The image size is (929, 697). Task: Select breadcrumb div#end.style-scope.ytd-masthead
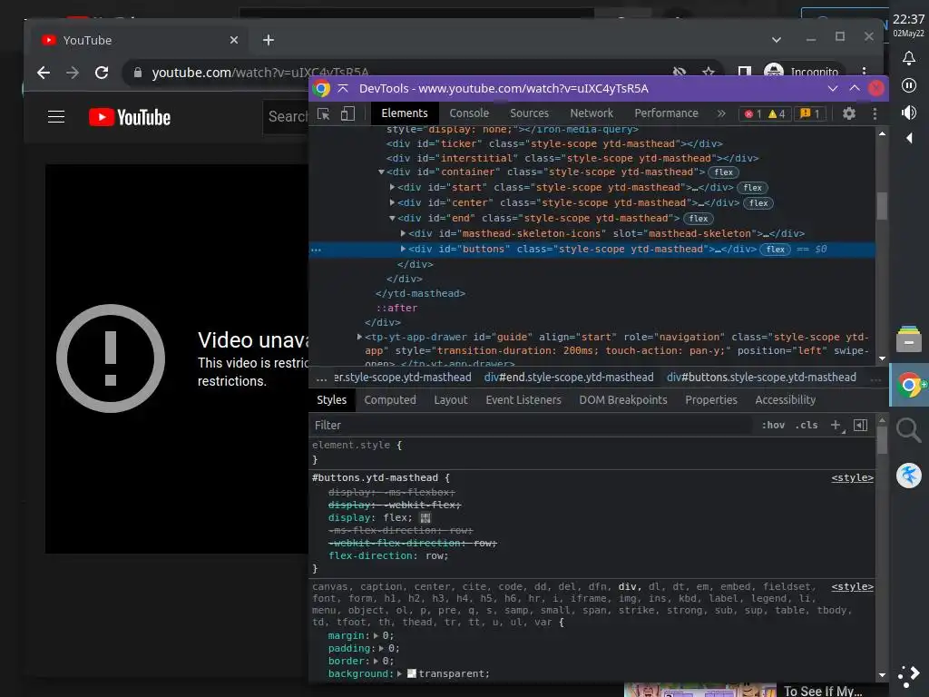pyautogui.click(x=569, y=378)
